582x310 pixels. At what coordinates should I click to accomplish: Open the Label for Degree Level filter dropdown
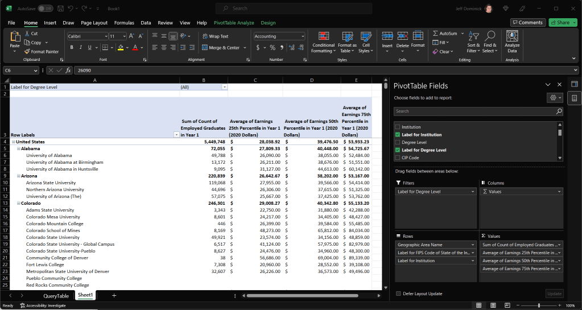click(x=224, y=87)
